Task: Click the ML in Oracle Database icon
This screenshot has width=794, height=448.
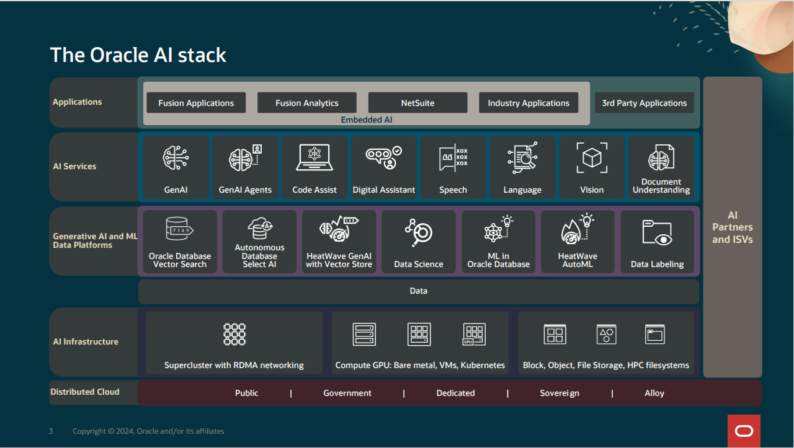Action: (498, 229)
